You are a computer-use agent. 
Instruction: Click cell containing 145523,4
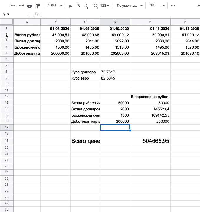(x=150, y=109)
